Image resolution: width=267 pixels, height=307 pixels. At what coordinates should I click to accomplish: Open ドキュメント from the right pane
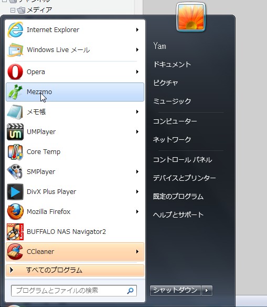172,65
